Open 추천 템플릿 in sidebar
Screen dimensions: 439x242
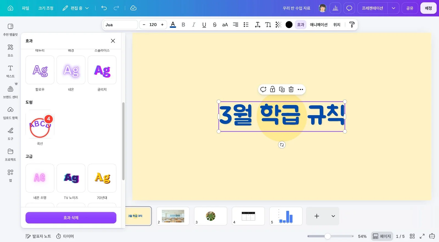[10, 30]
